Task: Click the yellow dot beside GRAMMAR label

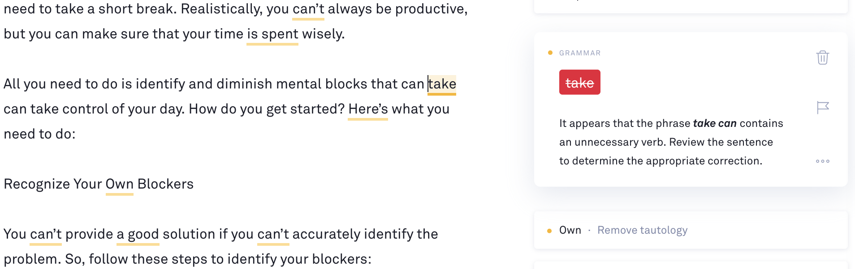Action: pos(550,53)
